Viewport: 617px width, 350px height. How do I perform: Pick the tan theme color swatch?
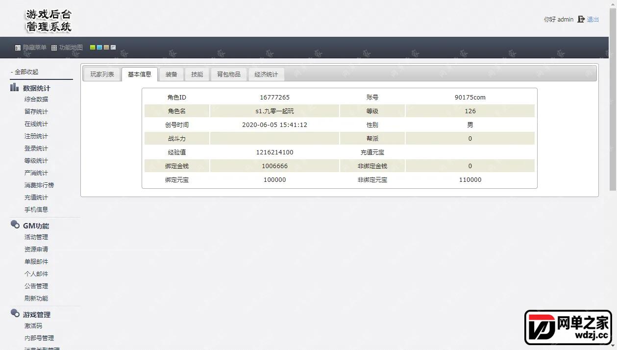(106, 48)
